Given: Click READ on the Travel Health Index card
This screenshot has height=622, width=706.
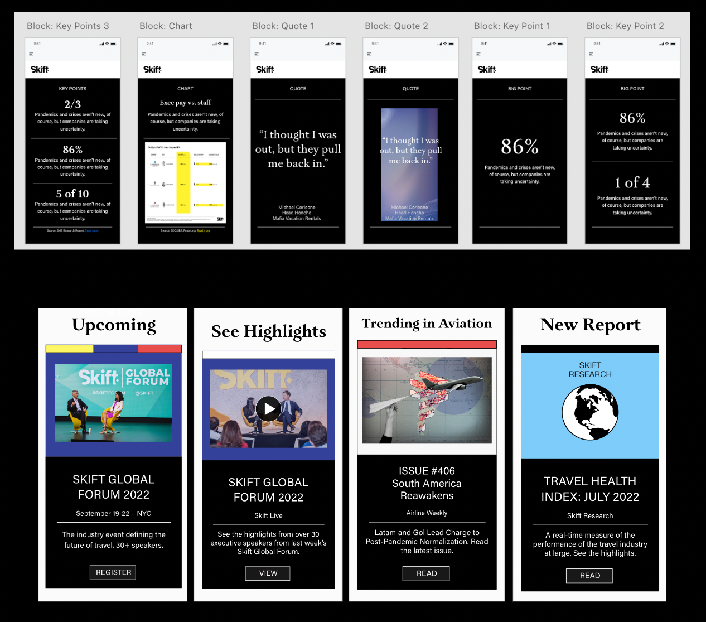Looking at the screenshot, I should 589,576.
